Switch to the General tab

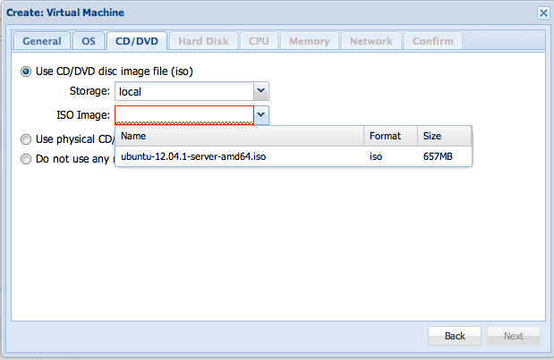[x=41, y=41]
